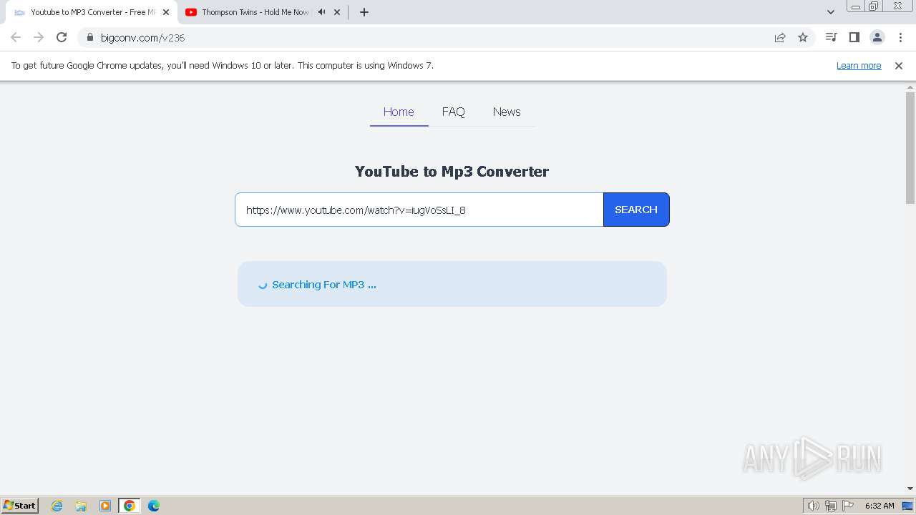The height and width of the screenshot is (515, 916).
Task: Open Chrome's three-dot menu
Action: (x=900, y=37)
